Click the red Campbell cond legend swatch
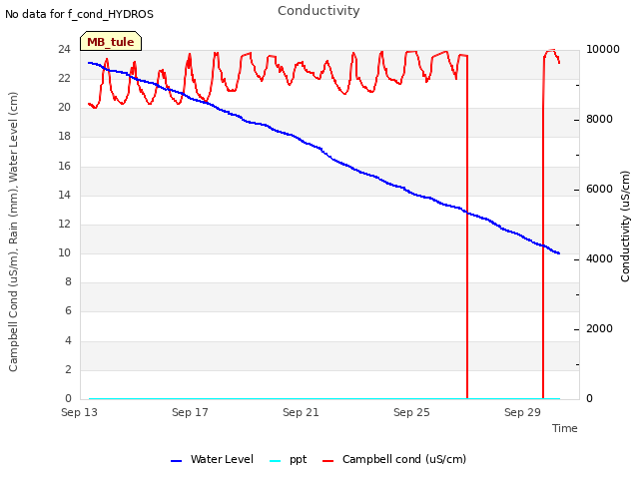 (327, 461)
